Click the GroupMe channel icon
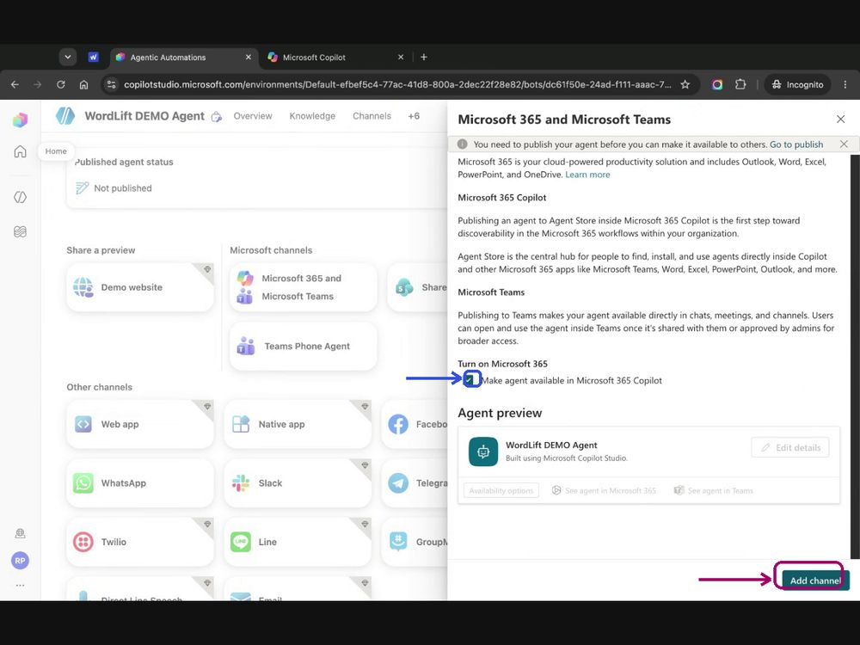Image resolution: width=860 pixels, height=645 pixels. pyautogui.click(x=398, y=541)
